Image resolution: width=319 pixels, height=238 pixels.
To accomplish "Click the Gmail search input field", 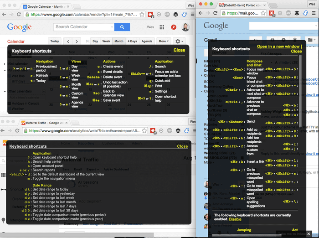I will click(x=284, y=26).
